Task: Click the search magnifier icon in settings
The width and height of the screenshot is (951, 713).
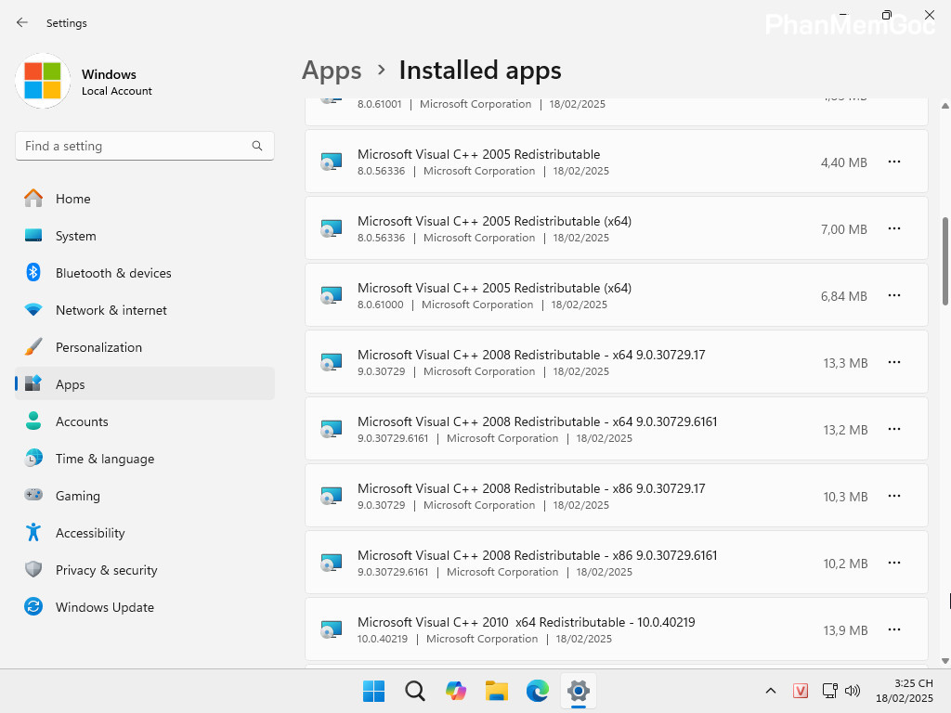Action: coord(257,146)
